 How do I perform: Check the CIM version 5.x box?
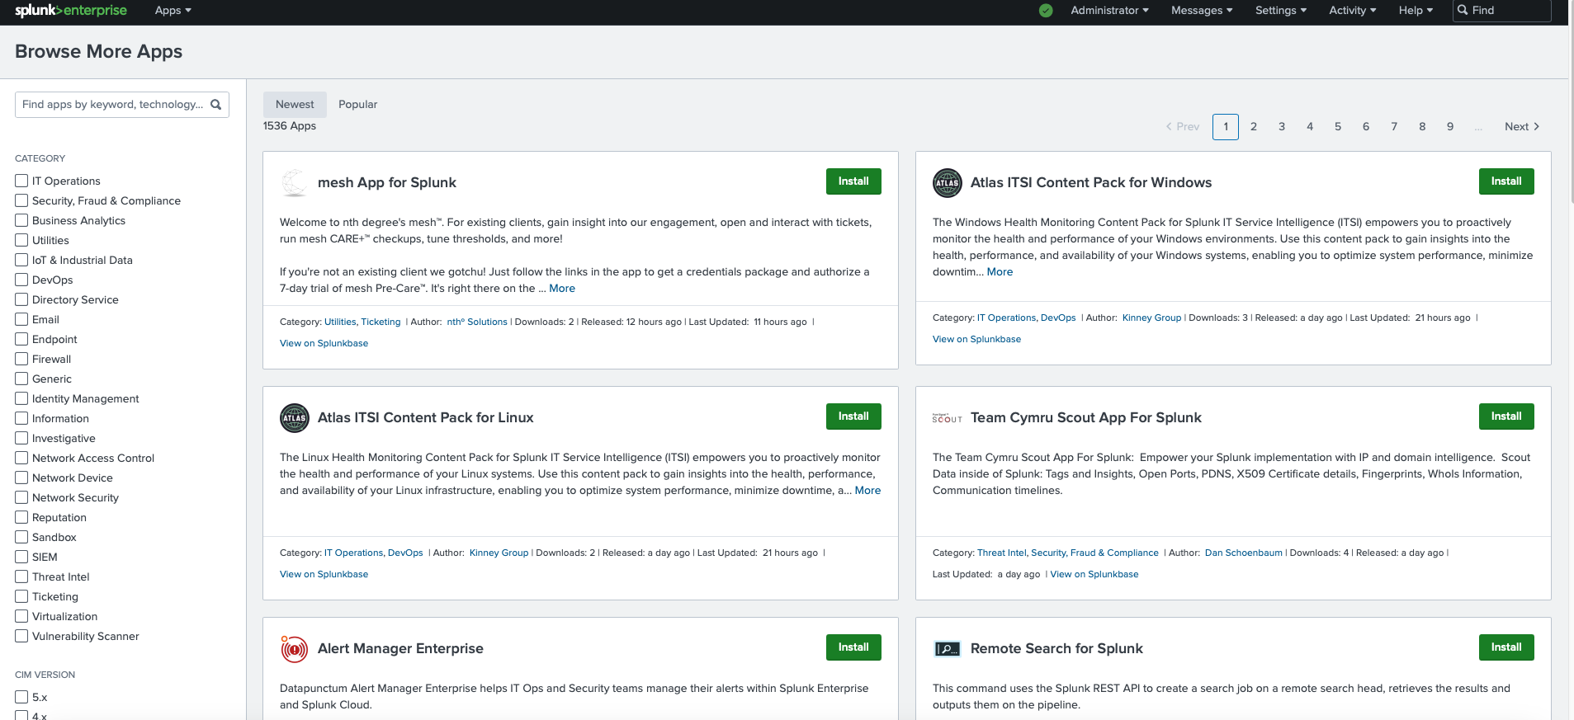click(21, 697)
